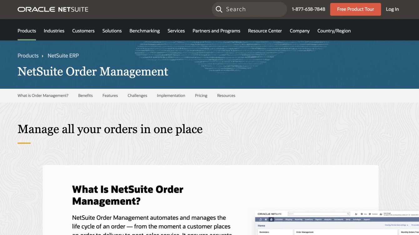
Task: Jump to the Pricing section tab
Action: pos(201,96)
